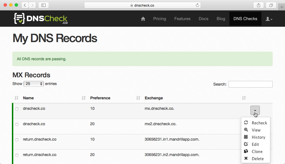The height and width of the screenshot is (164, 285).
Task: Open the home page via house icon
Action: click(143, 18)
